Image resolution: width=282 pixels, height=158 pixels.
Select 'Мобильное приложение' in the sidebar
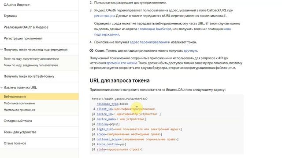(19, 104)
